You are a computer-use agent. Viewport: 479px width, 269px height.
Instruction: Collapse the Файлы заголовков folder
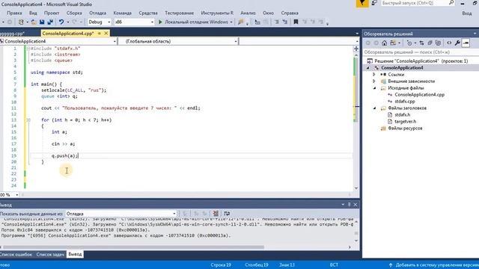[x=374, y=108]
